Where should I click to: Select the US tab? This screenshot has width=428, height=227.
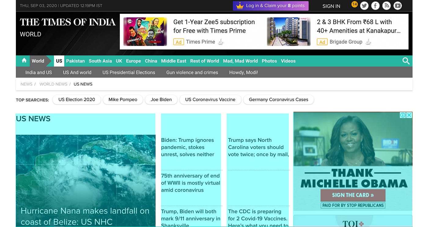click(59, 61)
